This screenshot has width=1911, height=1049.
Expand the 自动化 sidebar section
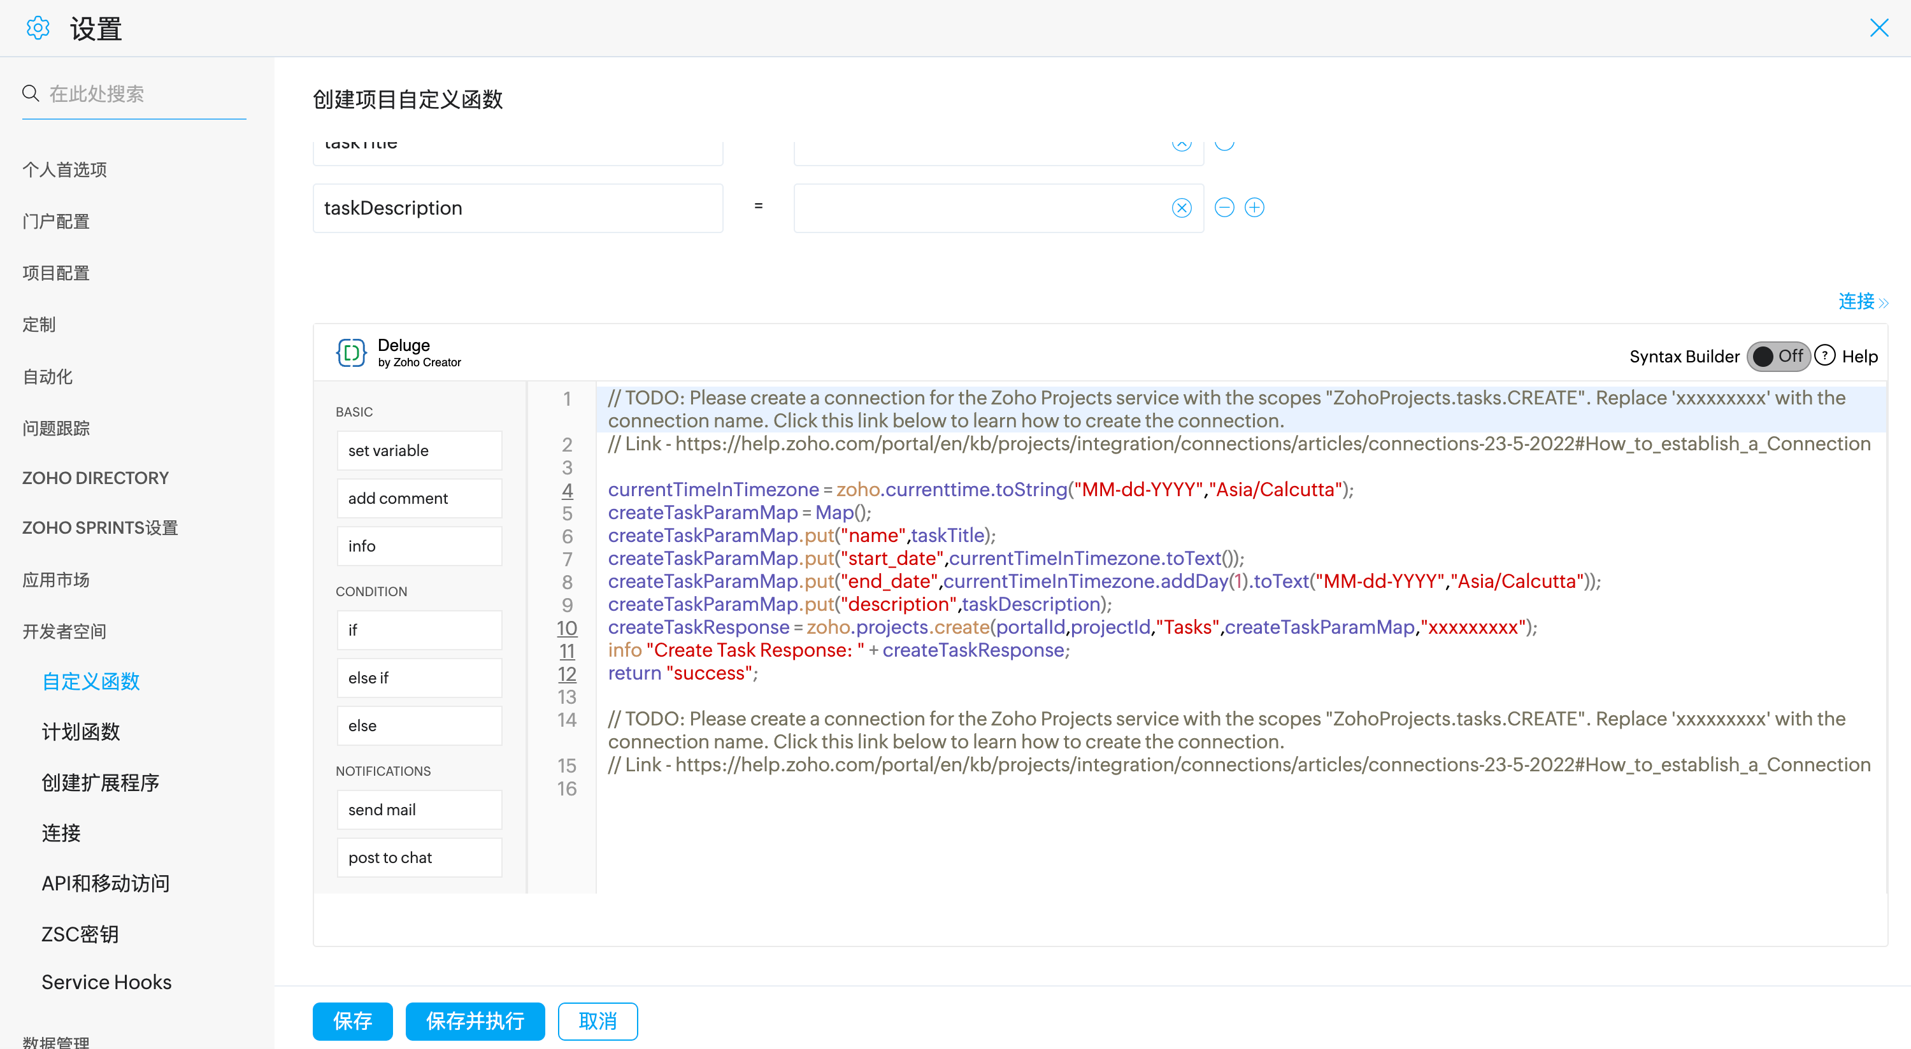coord(48,377)
